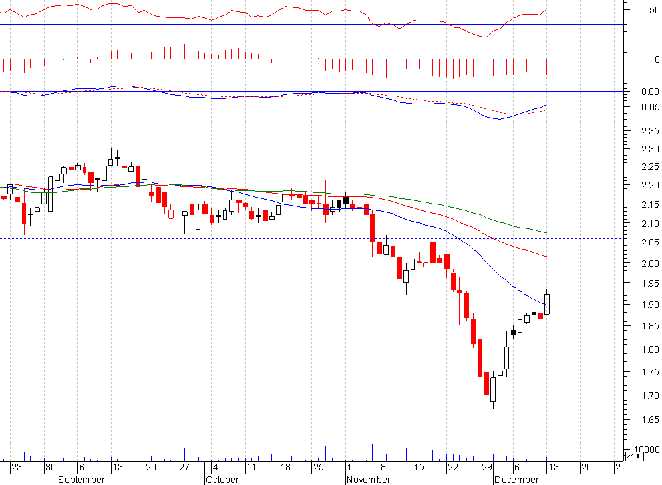Select the October month label
This screenshot has height=485, width=662.
(x=222, y=480)
